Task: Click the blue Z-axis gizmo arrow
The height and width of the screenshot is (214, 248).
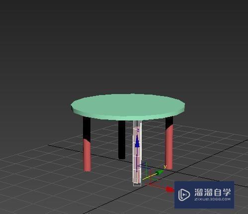Action: tap(137, 141)
